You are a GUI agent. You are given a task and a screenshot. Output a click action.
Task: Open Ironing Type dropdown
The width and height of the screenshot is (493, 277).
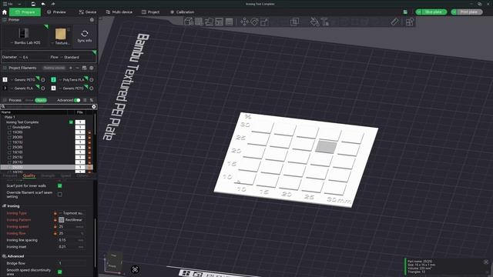point(72,213)
